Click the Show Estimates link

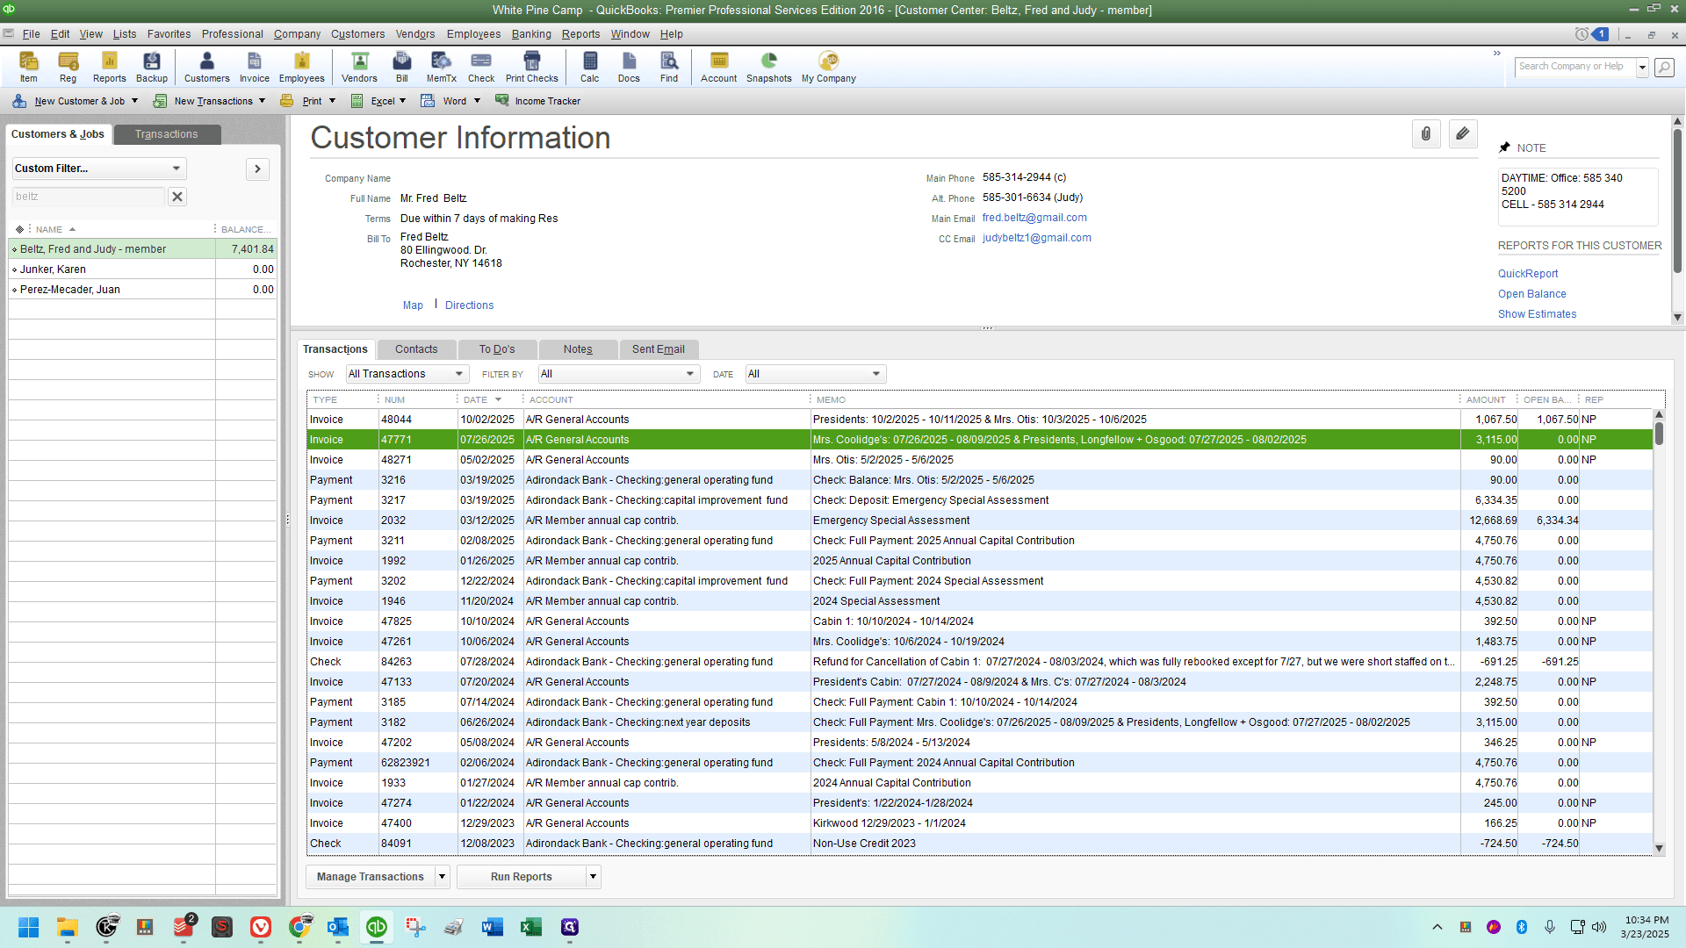[x=1538, y=314]
